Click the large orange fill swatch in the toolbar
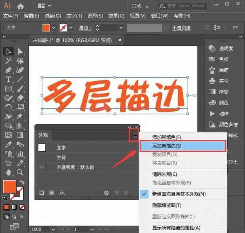245x233 pixels. click(x=9, y=187)
